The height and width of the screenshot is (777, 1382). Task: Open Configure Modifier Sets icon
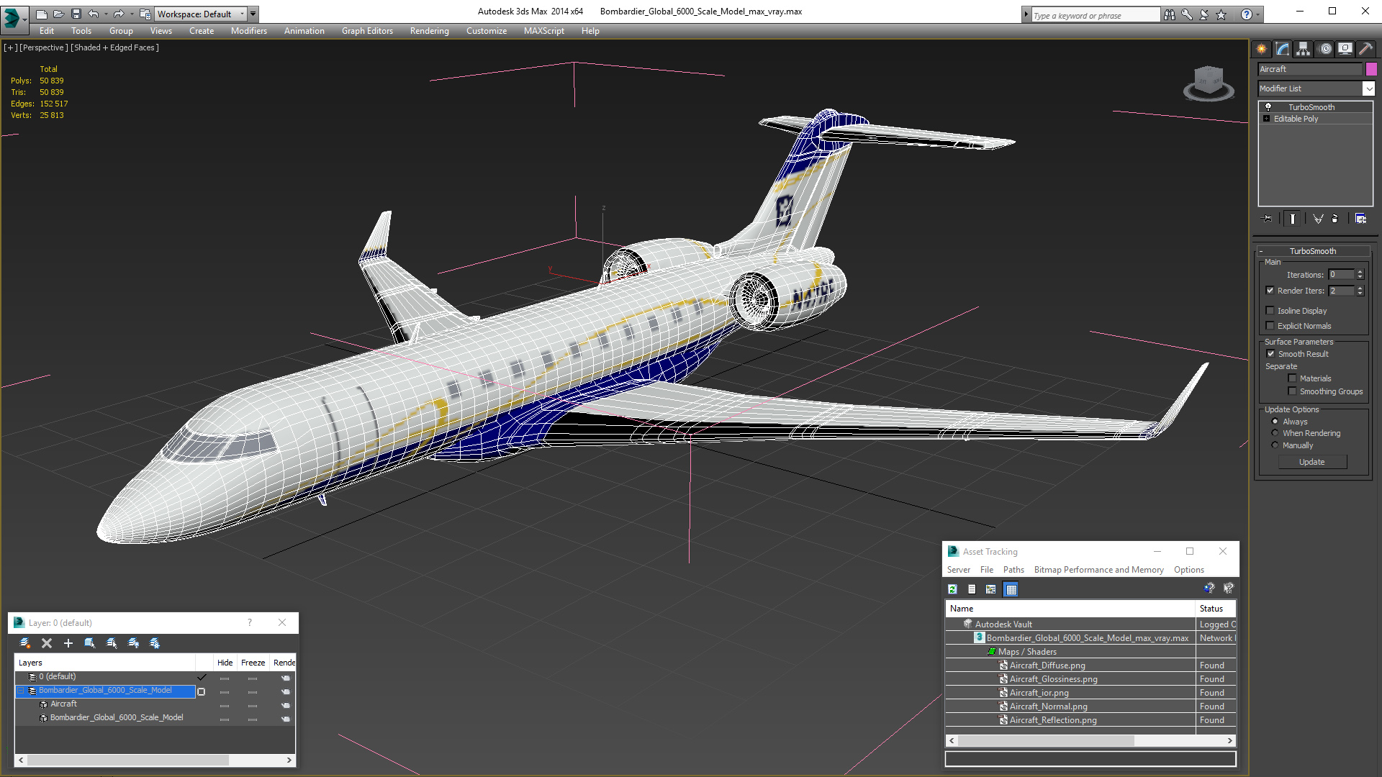(1360, 219)
